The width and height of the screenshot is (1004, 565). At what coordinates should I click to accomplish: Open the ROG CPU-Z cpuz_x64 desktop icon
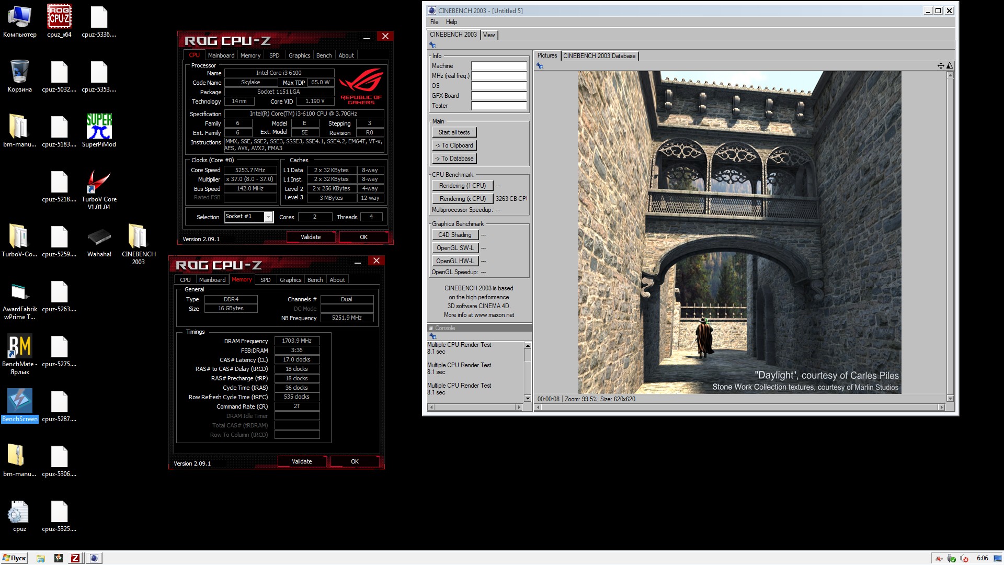coord(59,21)
